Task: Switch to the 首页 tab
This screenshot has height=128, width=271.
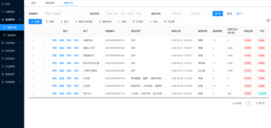Action: (x=34, y=3)
